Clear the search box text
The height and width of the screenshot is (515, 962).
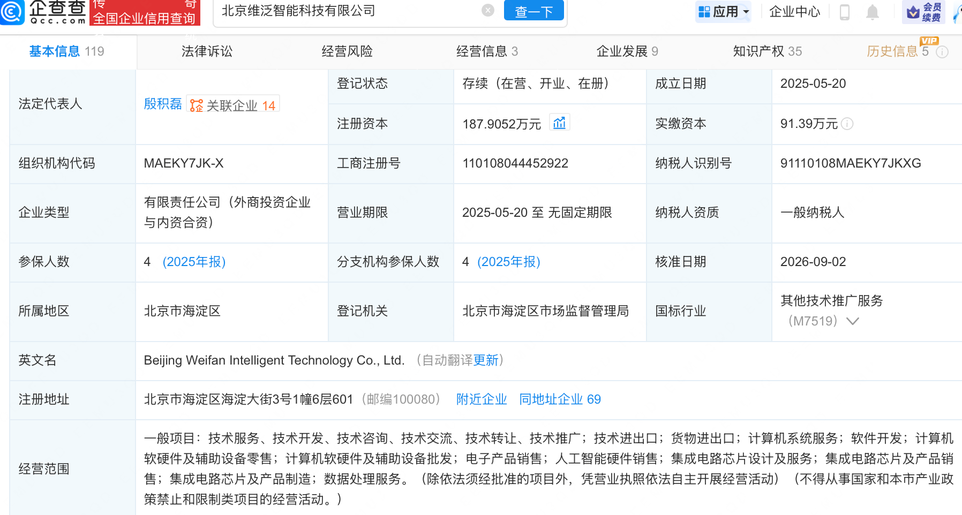coord(487,10)
